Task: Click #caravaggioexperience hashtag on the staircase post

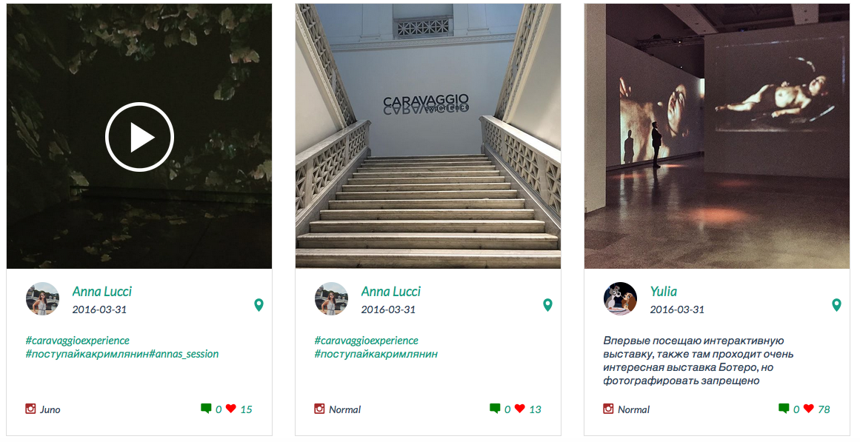Action: [366, 341]
